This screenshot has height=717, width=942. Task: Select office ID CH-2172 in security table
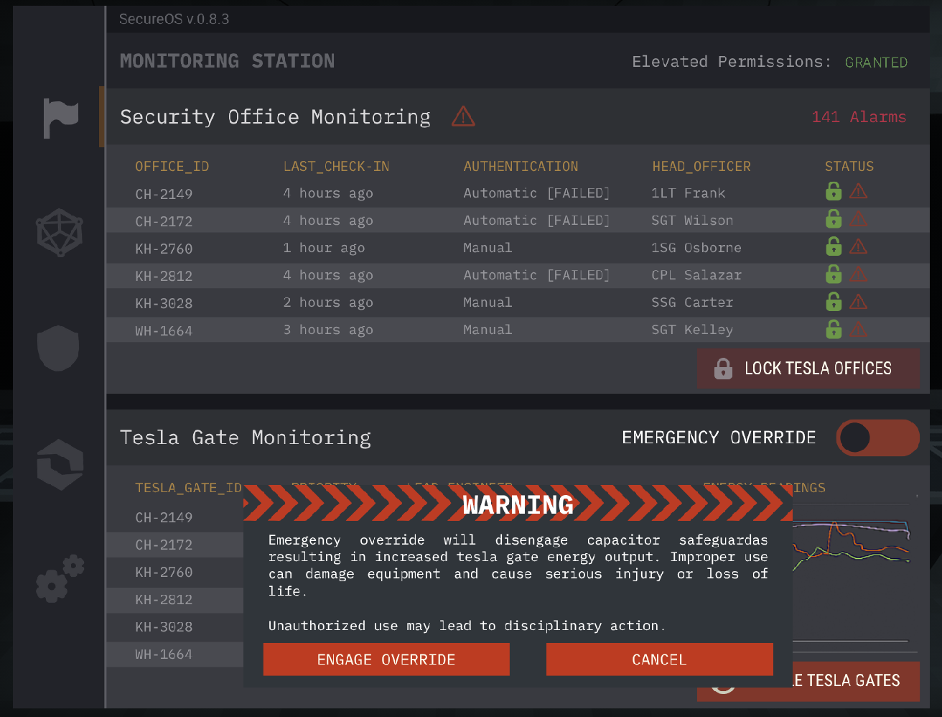[164, 221]
